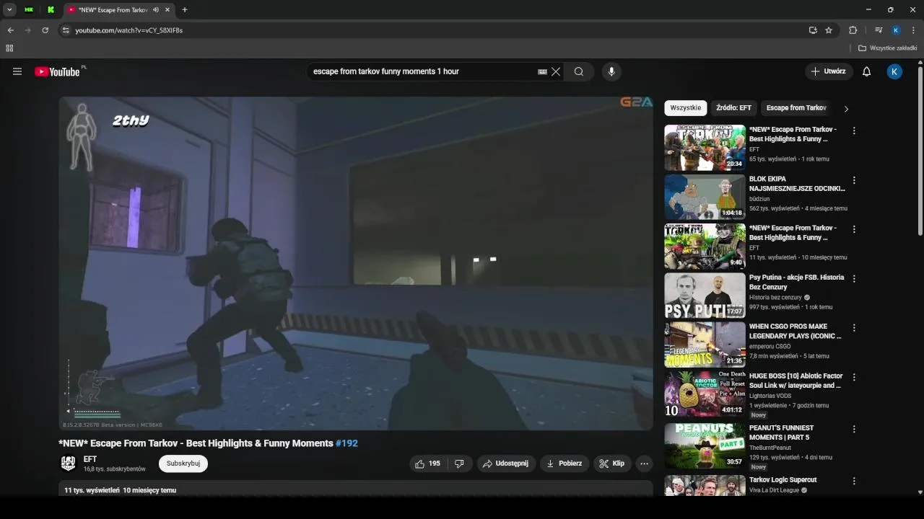Open WHEN CSGO PROS MAKE LEGENDARY PLAYS title
Image resolution: width=924 pixels, height=519 pixels.
(796, 331)
